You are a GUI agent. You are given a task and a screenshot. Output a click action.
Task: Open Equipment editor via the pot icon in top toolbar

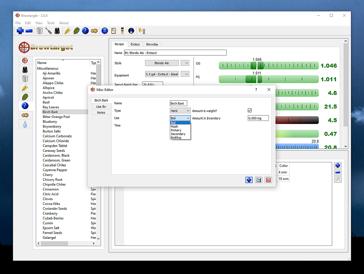tap(39, 31)
